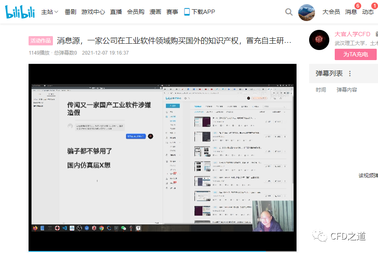Go to the 赛事 page

pos(172,12)
